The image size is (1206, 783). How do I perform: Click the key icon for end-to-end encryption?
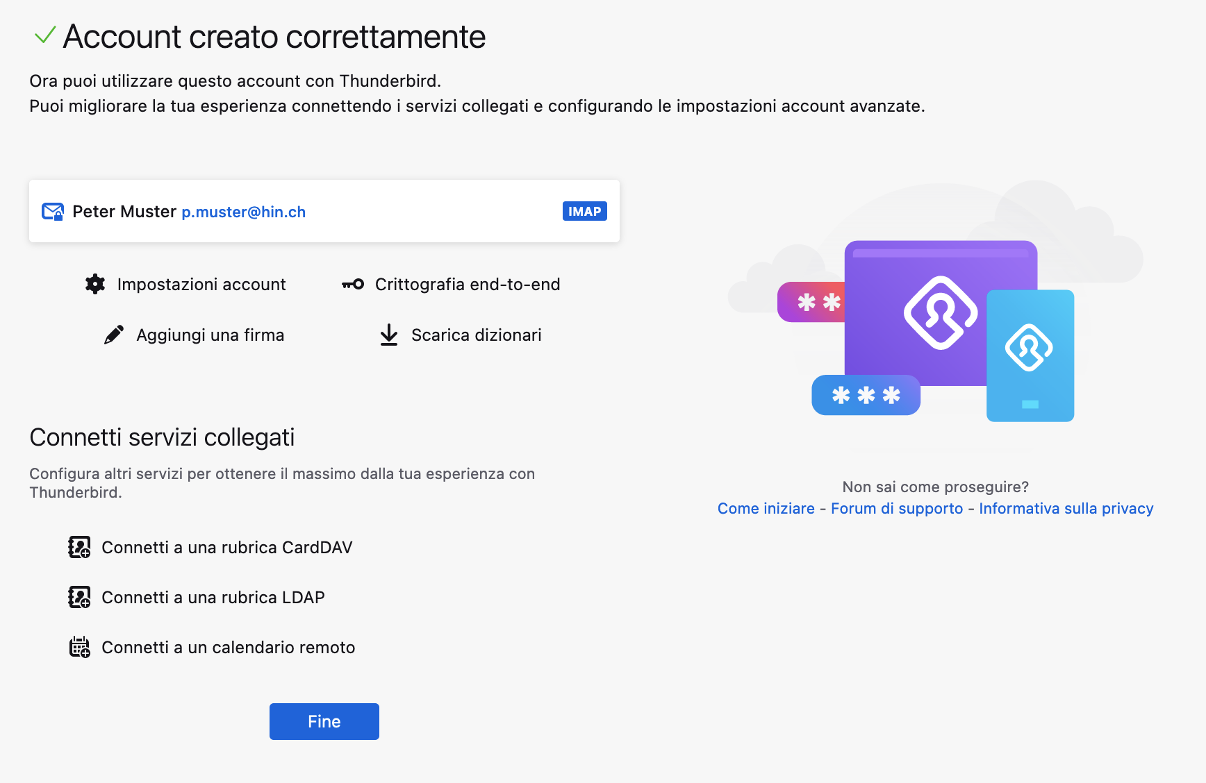click(x=353, y=284)
